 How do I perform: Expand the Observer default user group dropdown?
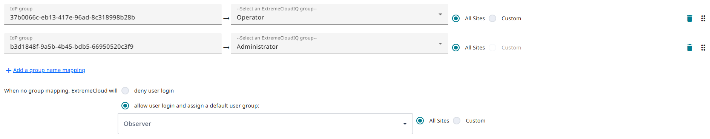pyautogui.click(x=265, y=124)
